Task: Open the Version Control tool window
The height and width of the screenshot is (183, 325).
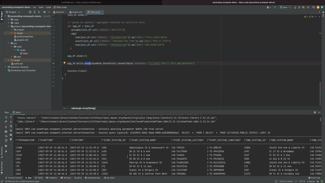Action: [13, 178]
